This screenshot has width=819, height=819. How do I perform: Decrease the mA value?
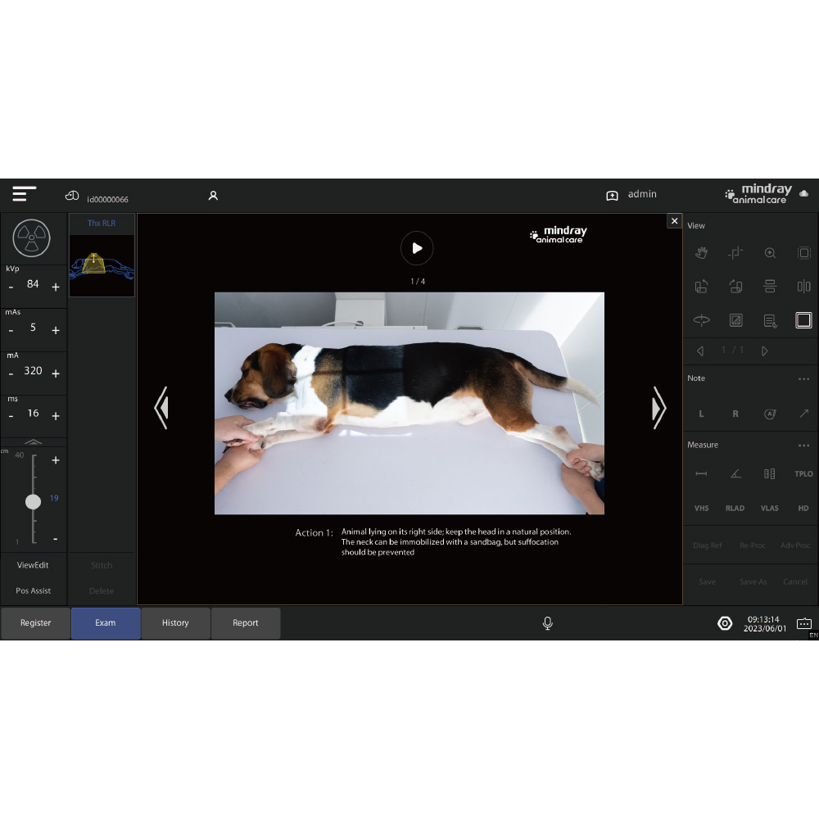coord(11,374)
